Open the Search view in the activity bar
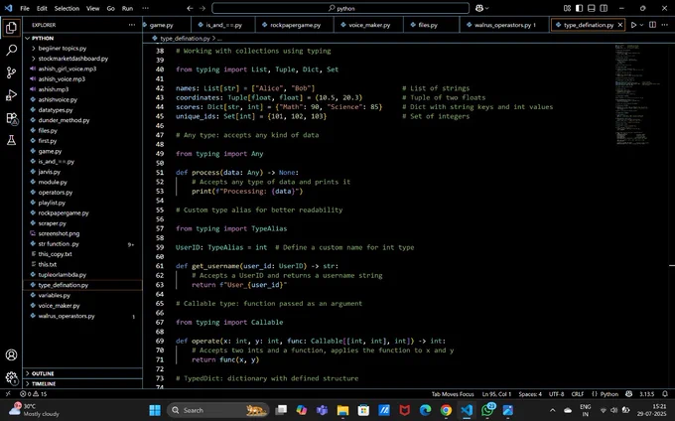The image size is (675, 421). click(x=12, y=50)
